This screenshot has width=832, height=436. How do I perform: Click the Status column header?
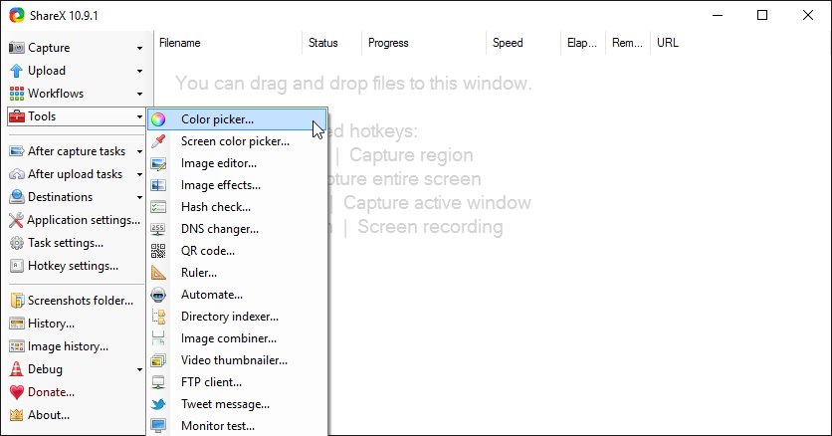click(332, 43)
